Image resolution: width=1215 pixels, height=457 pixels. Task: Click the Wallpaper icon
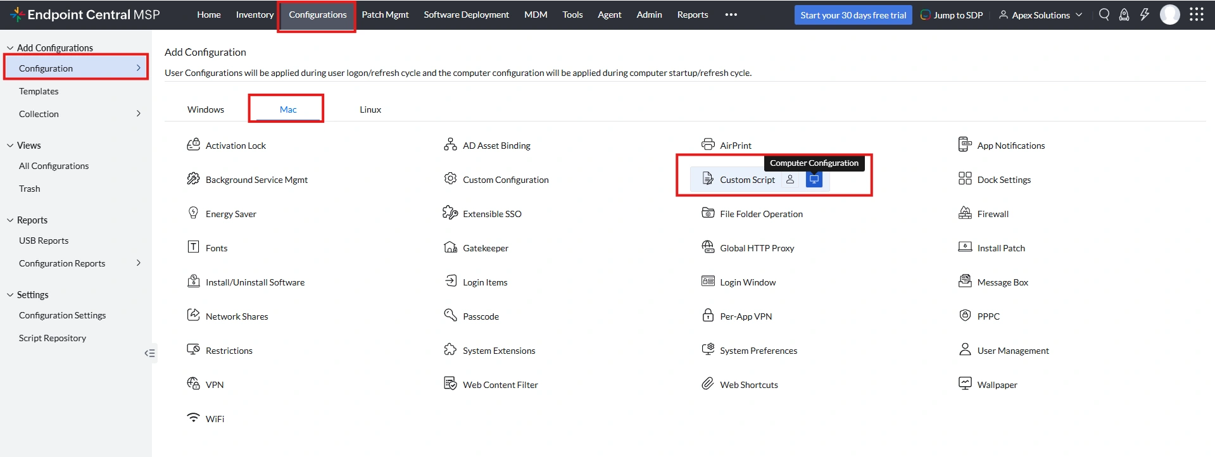pyautogui.click(x=965, y=384)
